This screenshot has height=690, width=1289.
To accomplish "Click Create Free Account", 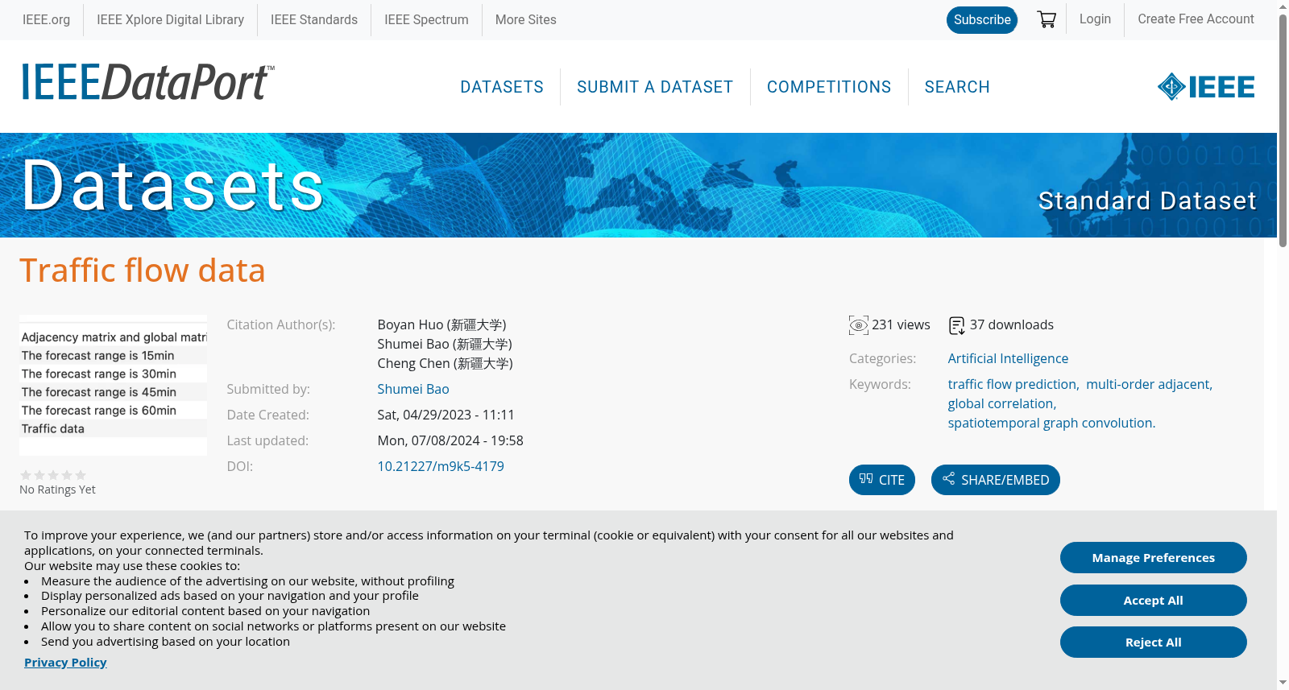I will [x=1196, y=19].
